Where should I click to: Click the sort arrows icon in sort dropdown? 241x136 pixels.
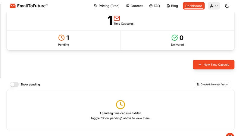click(198, 85)
